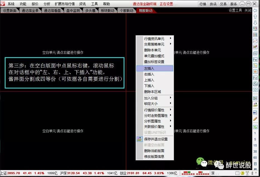Select the daily (日) period in the sidebar

[255, 164]
